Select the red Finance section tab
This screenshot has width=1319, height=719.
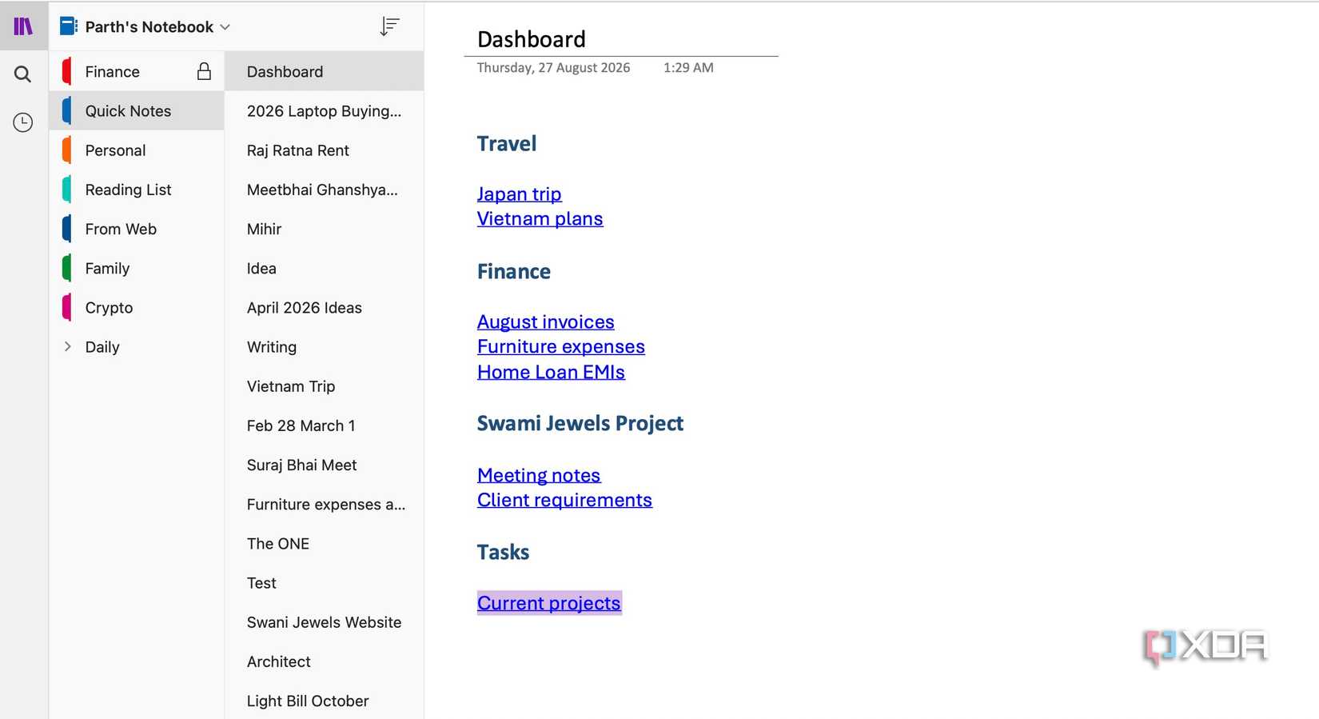137,71
